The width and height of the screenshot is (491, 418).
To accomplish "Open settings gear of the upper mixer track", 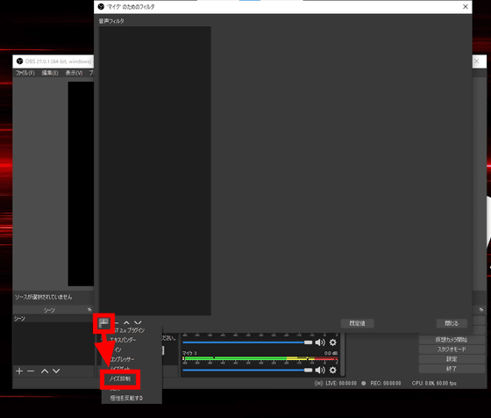I will click(x=333, y=342).
